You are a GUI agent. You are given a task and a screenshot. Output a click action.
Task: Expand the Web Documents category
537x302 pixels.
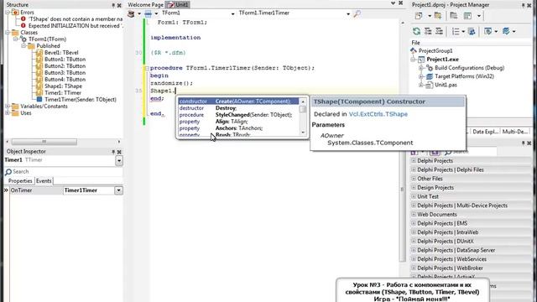pos(414,215)
